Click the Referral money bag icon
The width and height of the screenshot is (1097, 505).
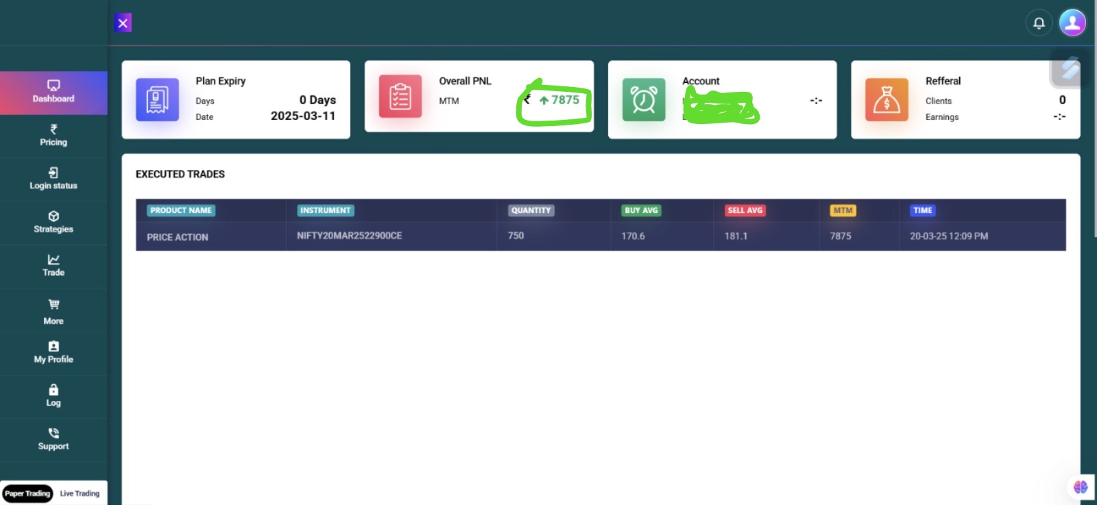tap(887, 99)
